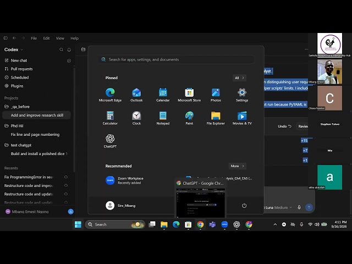Launch the Paint app
Screen dimensions: 352x264
[x=189, y=118]
